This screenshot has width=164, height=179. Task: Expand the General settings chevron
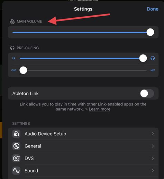click(x=153, y=146)
